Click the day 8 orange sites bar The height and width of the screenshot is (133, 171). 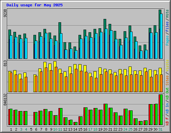(46, 80)
